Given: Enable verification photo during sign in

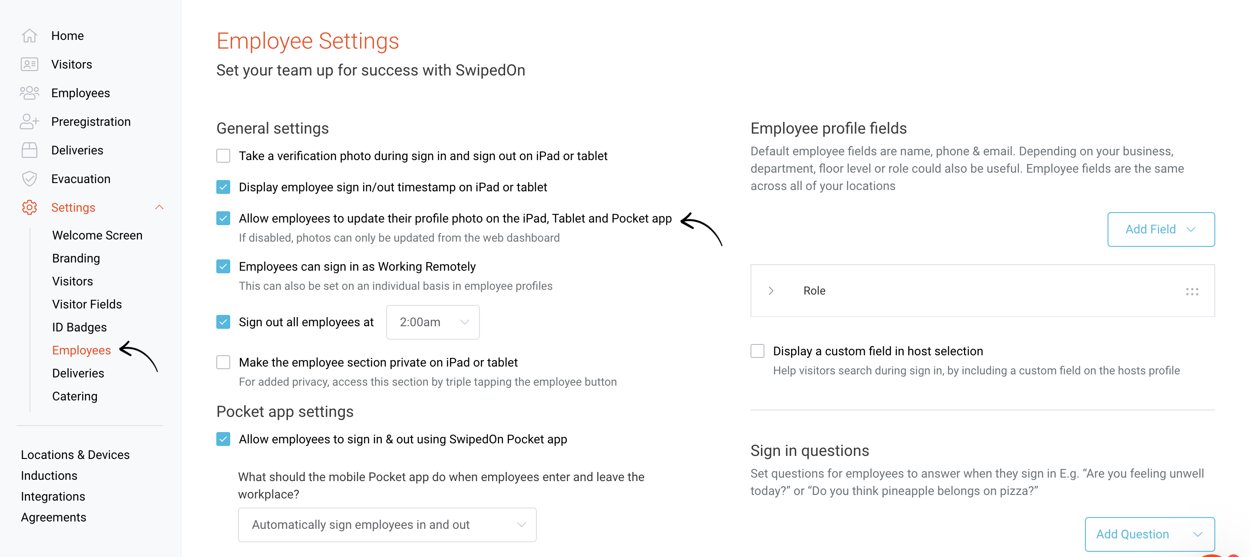Looking at the screenshot, I should coord(223,156).
